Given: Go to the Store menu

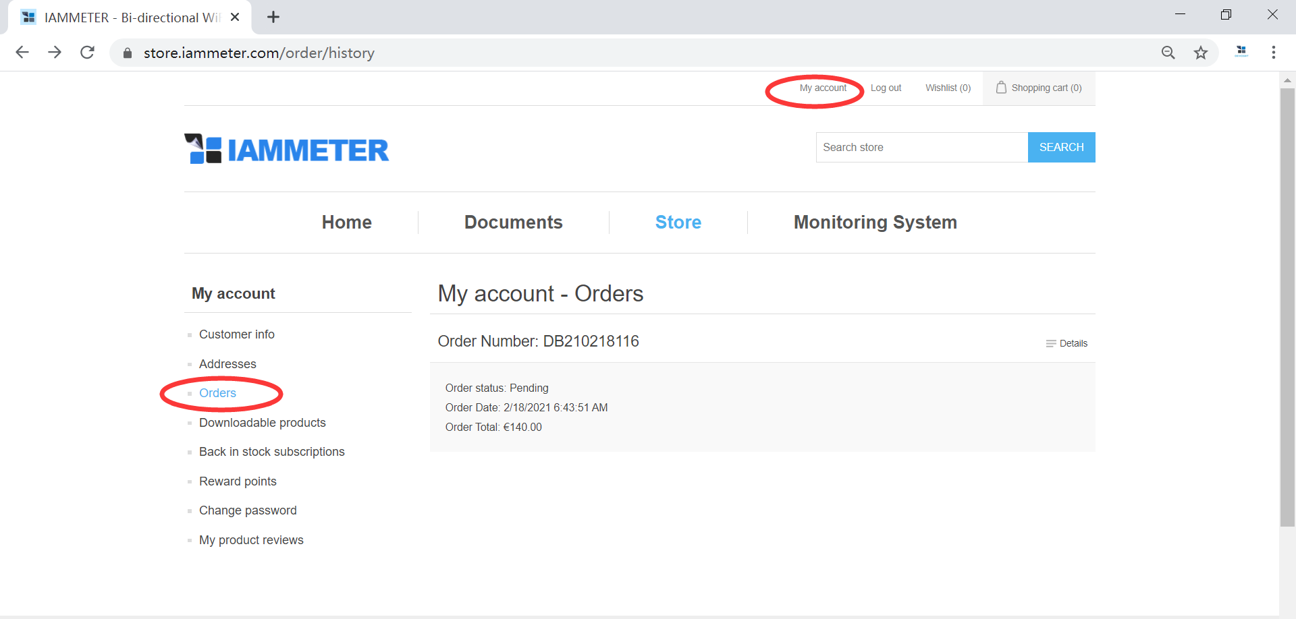Looking at the screenshot, I should coord(678,223).
